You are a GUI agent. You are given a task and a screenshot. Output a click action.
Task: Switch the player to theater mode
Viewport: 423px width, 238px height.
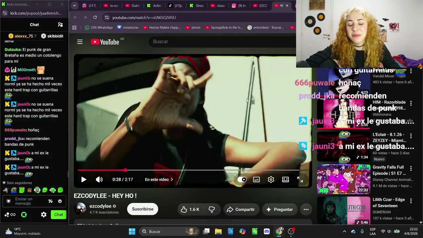point(286,179)
